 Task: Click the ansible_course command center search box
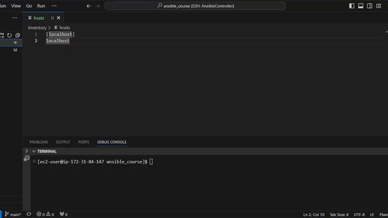(x=195, y=6)
